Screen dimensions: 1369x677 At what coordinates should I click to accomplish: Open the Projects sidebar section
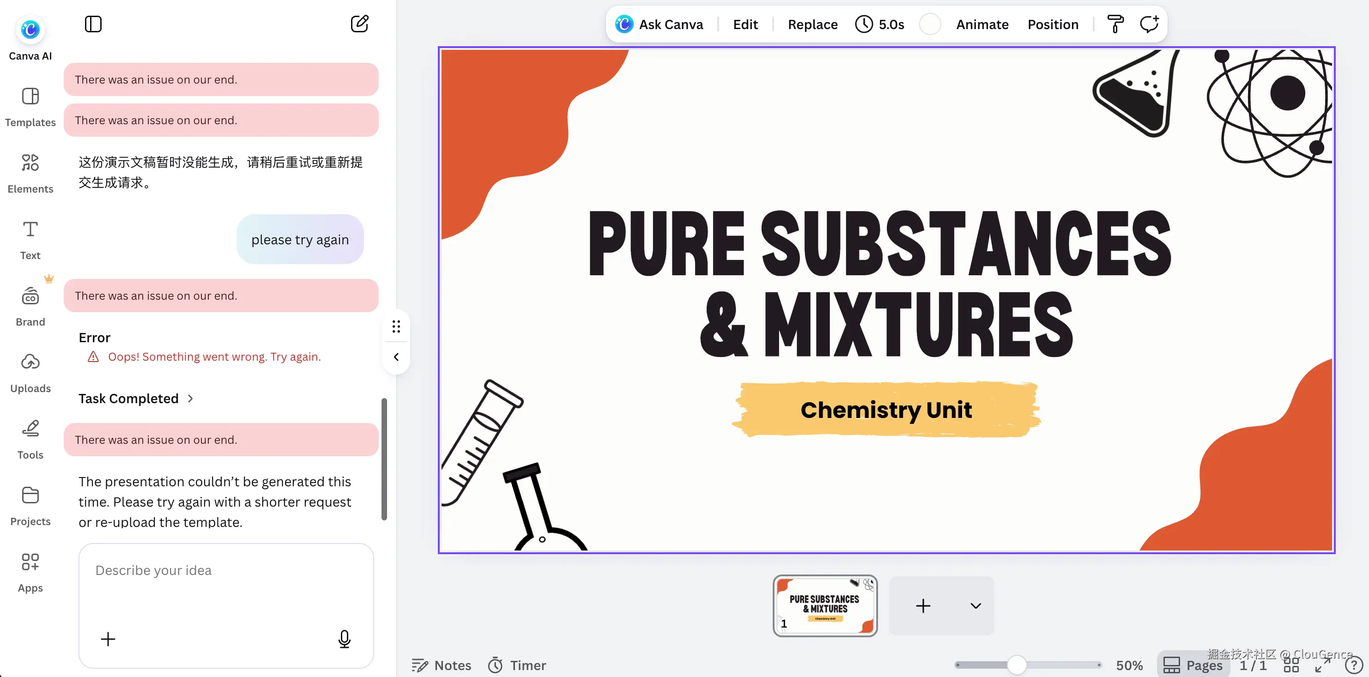30,506
